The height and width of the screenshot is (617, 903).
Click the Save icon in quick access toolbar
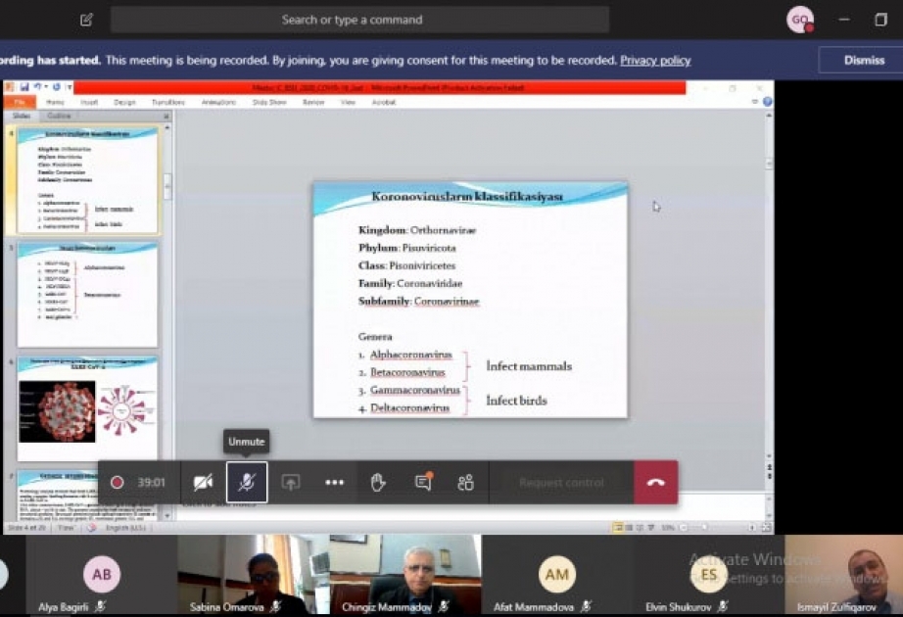(x=24, y=87)
